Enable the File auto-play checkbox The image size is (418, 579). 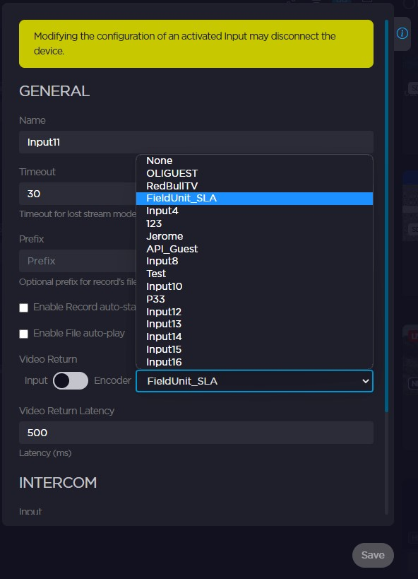click(23, 333)
